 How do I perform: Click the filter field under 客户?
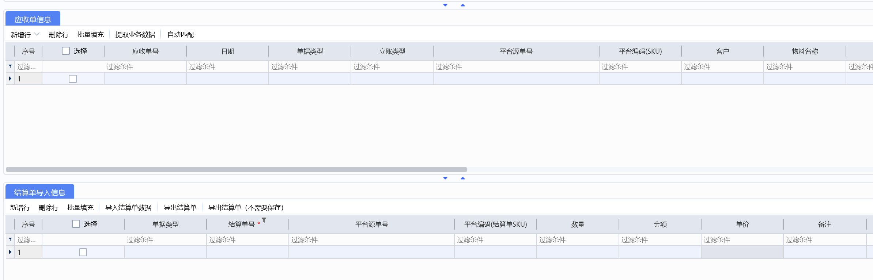(723, 66)
